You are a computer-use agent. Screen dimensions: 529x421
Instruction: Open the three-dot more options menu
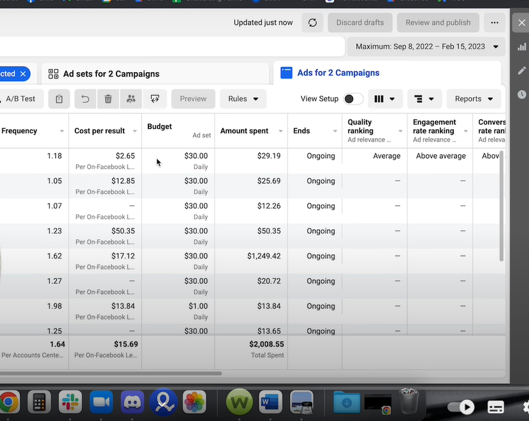pos(495,22)
